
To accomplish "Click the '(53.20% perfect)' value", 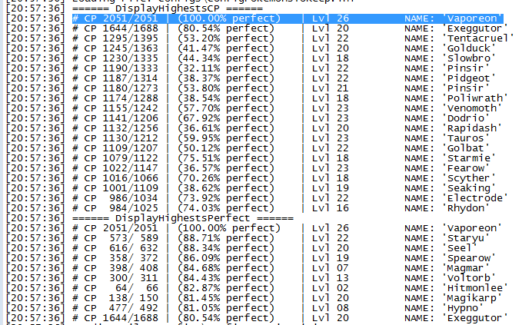I will pyautogui.click(x=226, y=38).
